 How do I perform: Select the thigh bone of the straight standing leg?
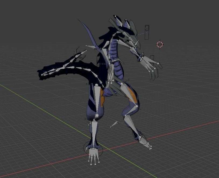97,99
